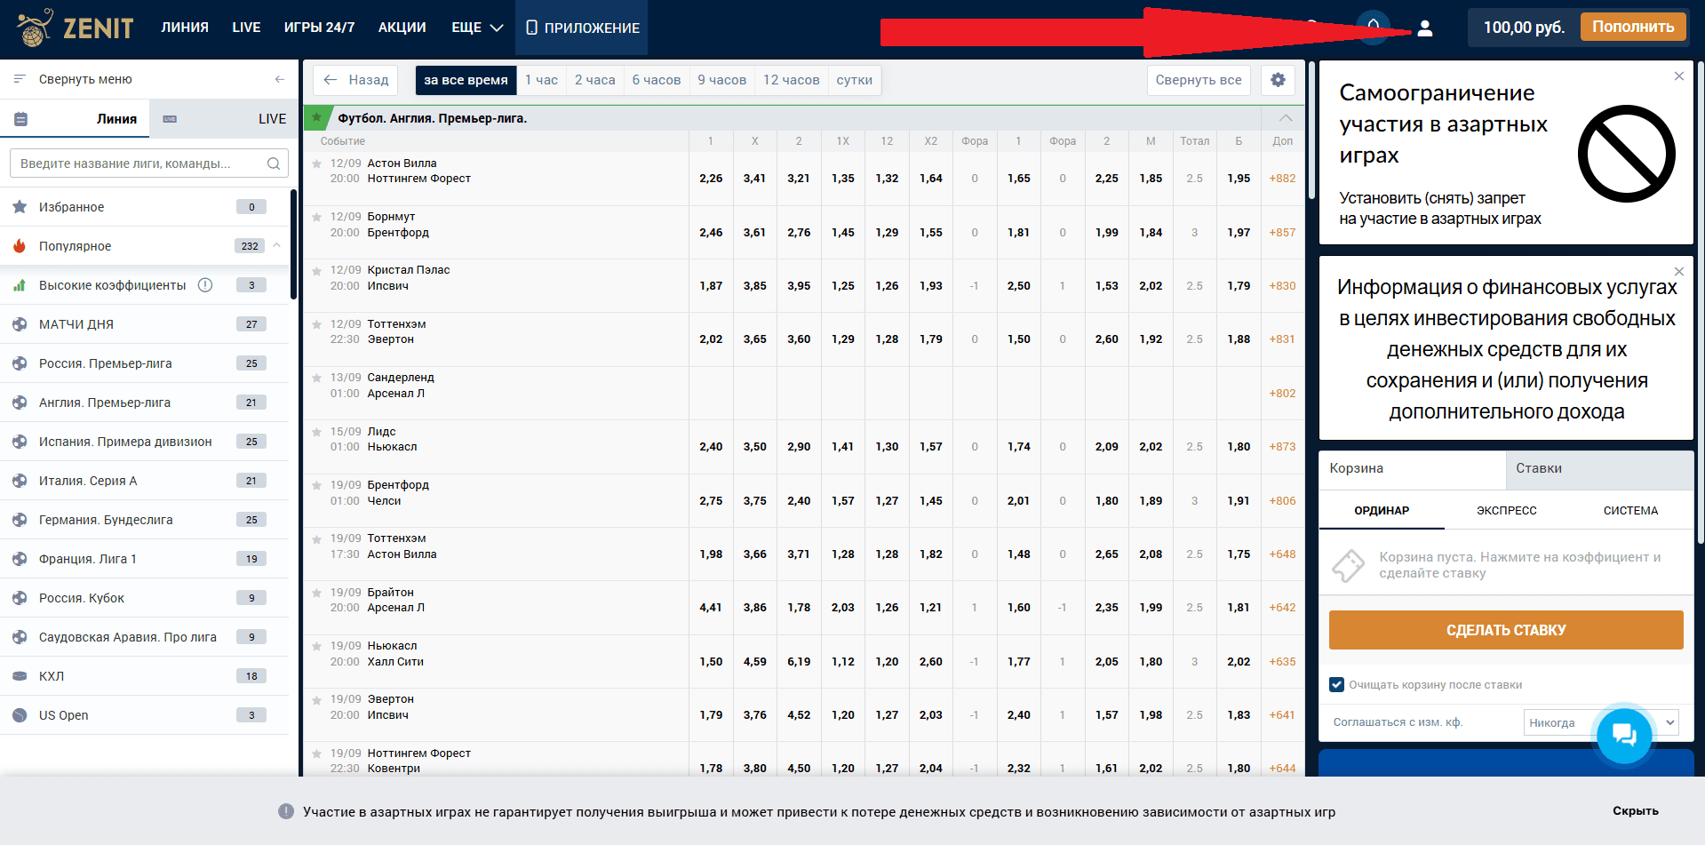Click odds 2,26 for Астон Вилла win
Screen dimensions: 1705x845
click(x=711, y=179)
